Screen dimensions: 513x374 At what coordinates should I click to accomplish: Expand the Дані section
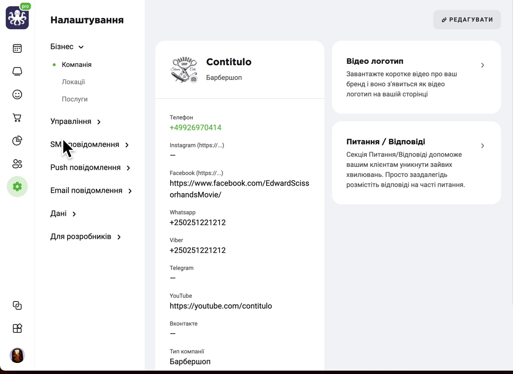pos(63,214)
